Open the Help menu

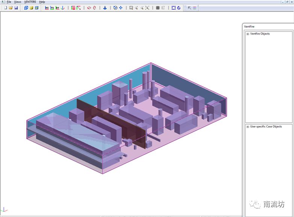42,2
